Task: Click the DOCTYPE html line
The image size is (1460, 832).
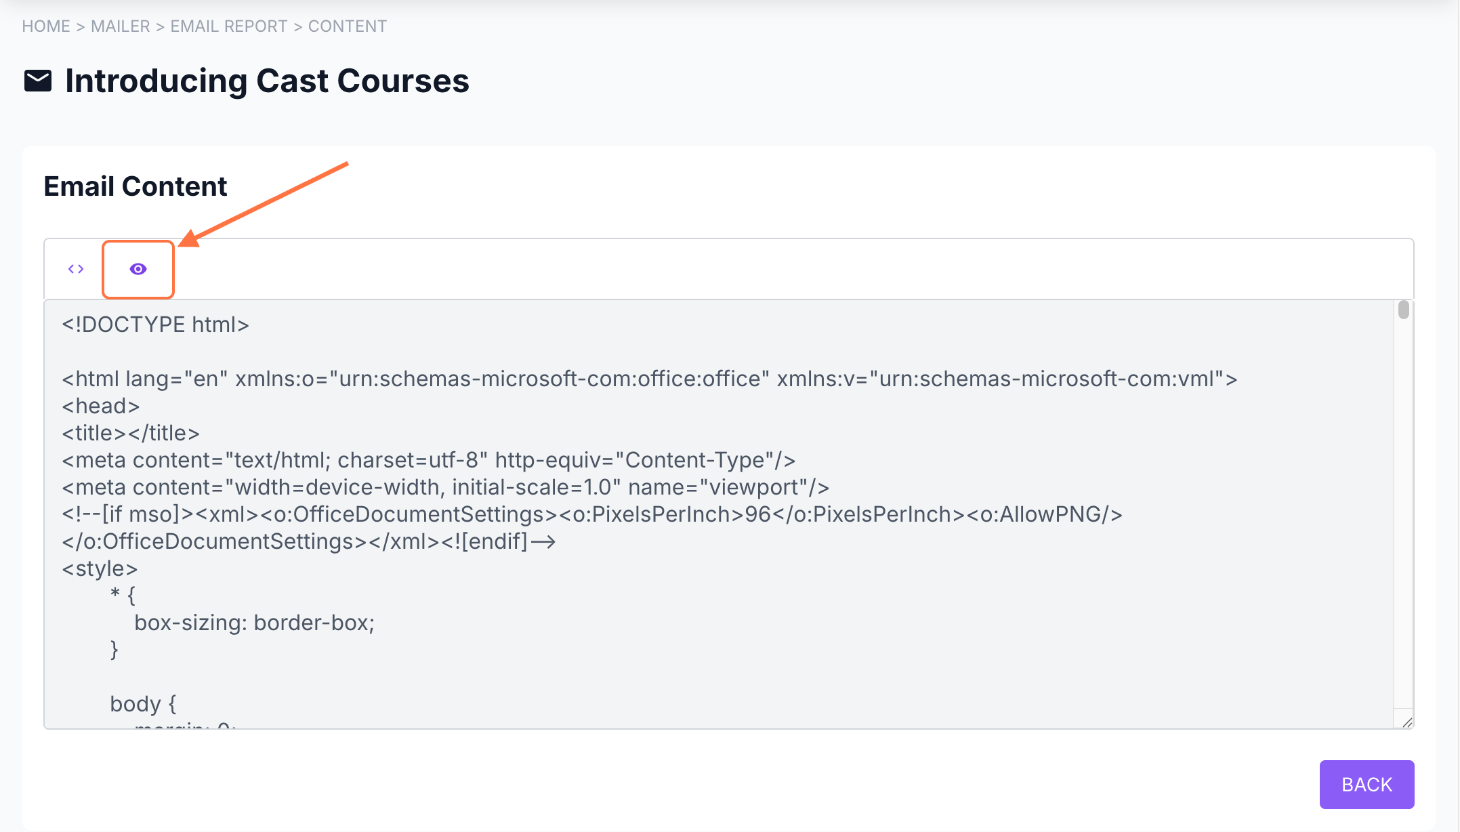Action: 156,325
